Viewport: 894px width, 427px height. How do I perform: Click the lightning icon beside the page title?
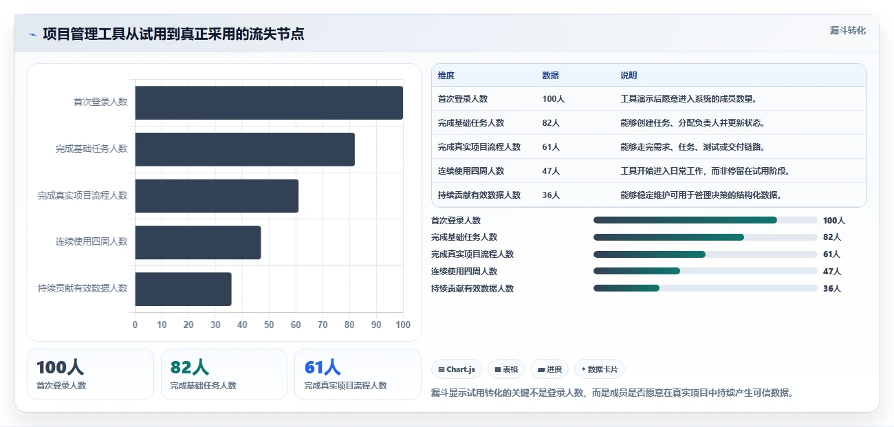pos(32,34)
